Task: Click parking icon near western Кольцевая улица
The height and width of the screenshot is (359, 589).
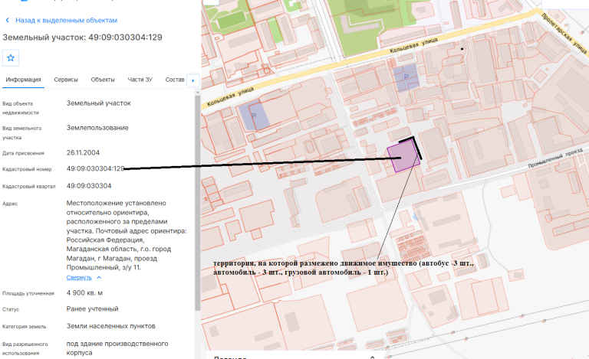Action: 254,116
